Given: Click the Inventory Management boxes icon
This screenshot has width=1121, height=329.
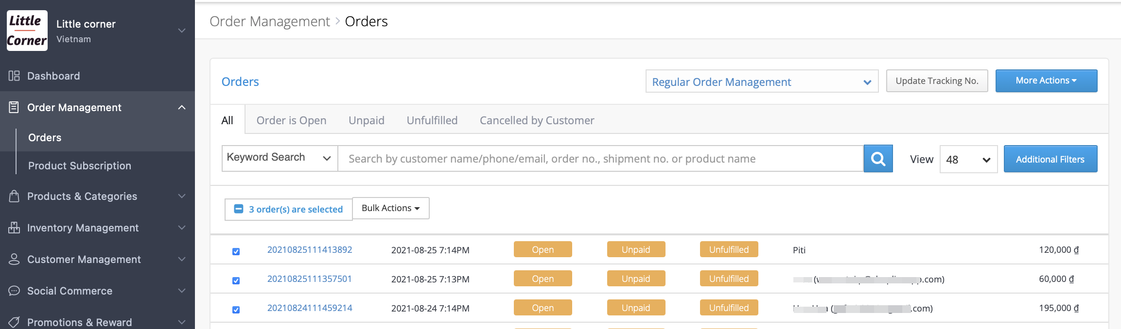Looking at the screenshot, I should pos(14,228).
